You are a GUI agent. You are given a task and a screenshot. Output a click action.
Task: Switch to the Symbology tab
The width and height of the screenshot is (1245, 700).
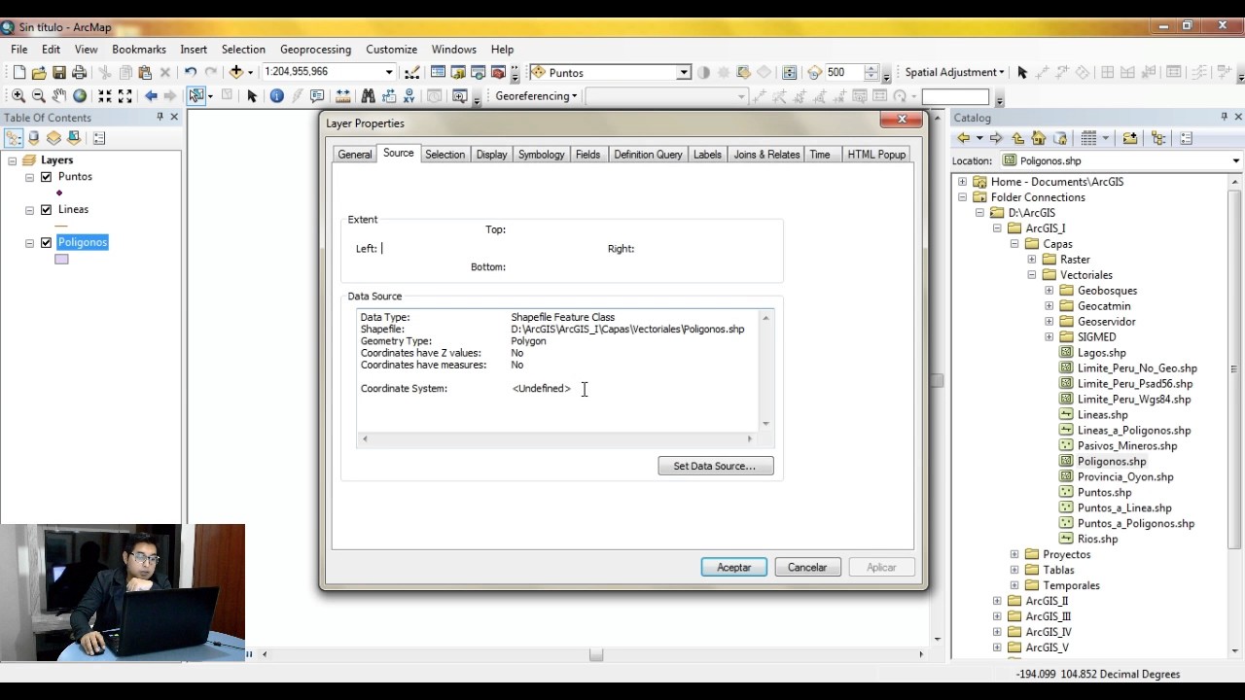(x=541, y=155)
